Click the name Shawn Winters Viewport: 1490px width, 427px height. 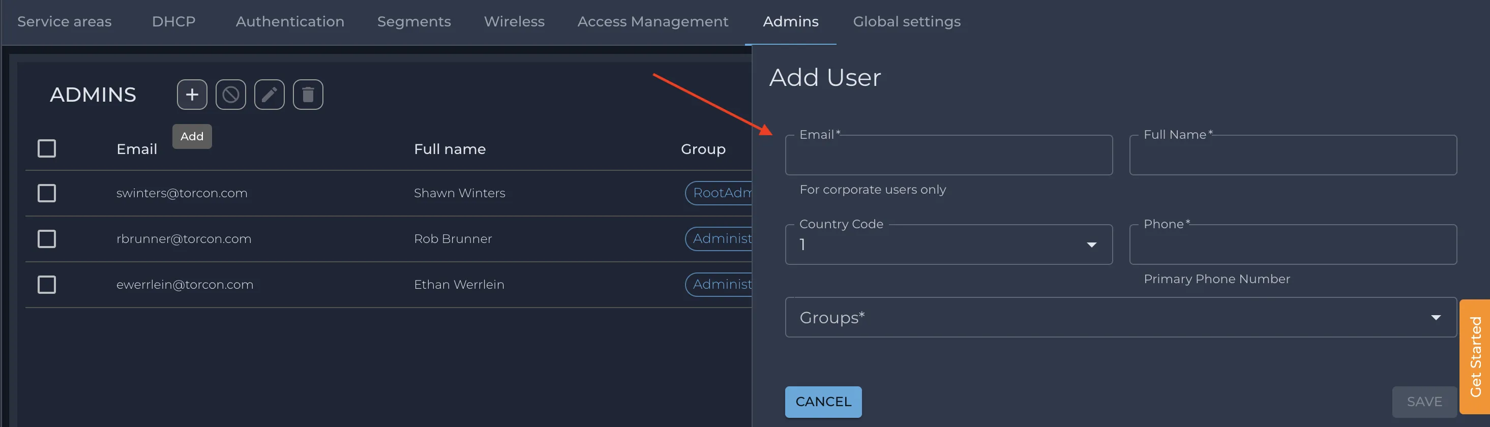(x=459, y=193)
